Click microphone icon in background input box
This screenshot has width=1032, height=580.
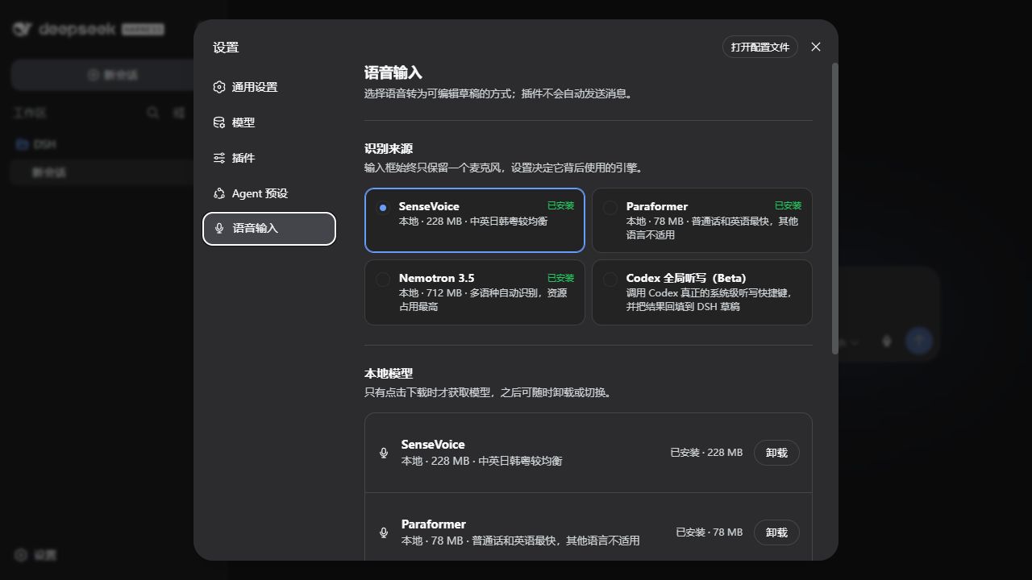[887, 341]
